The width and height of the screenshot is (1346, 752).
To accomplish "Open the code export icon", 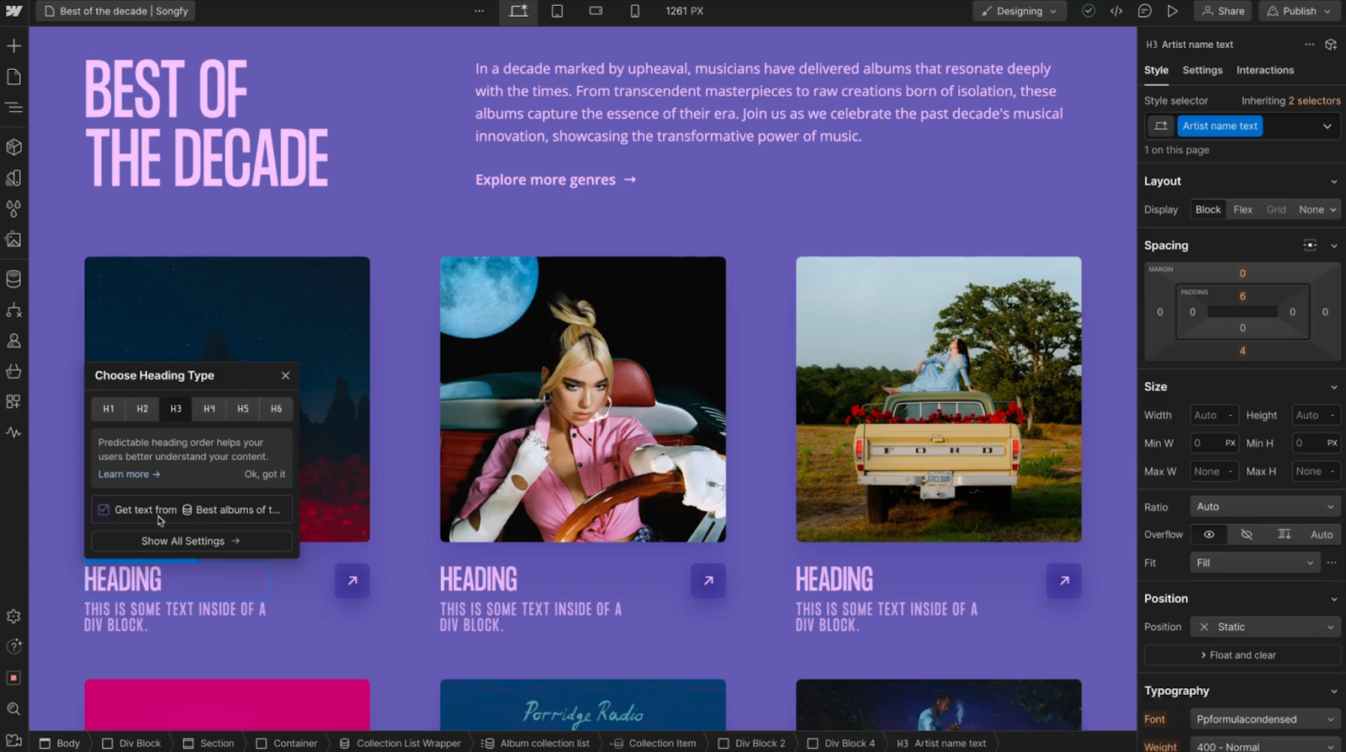I will click(1116, 11).
